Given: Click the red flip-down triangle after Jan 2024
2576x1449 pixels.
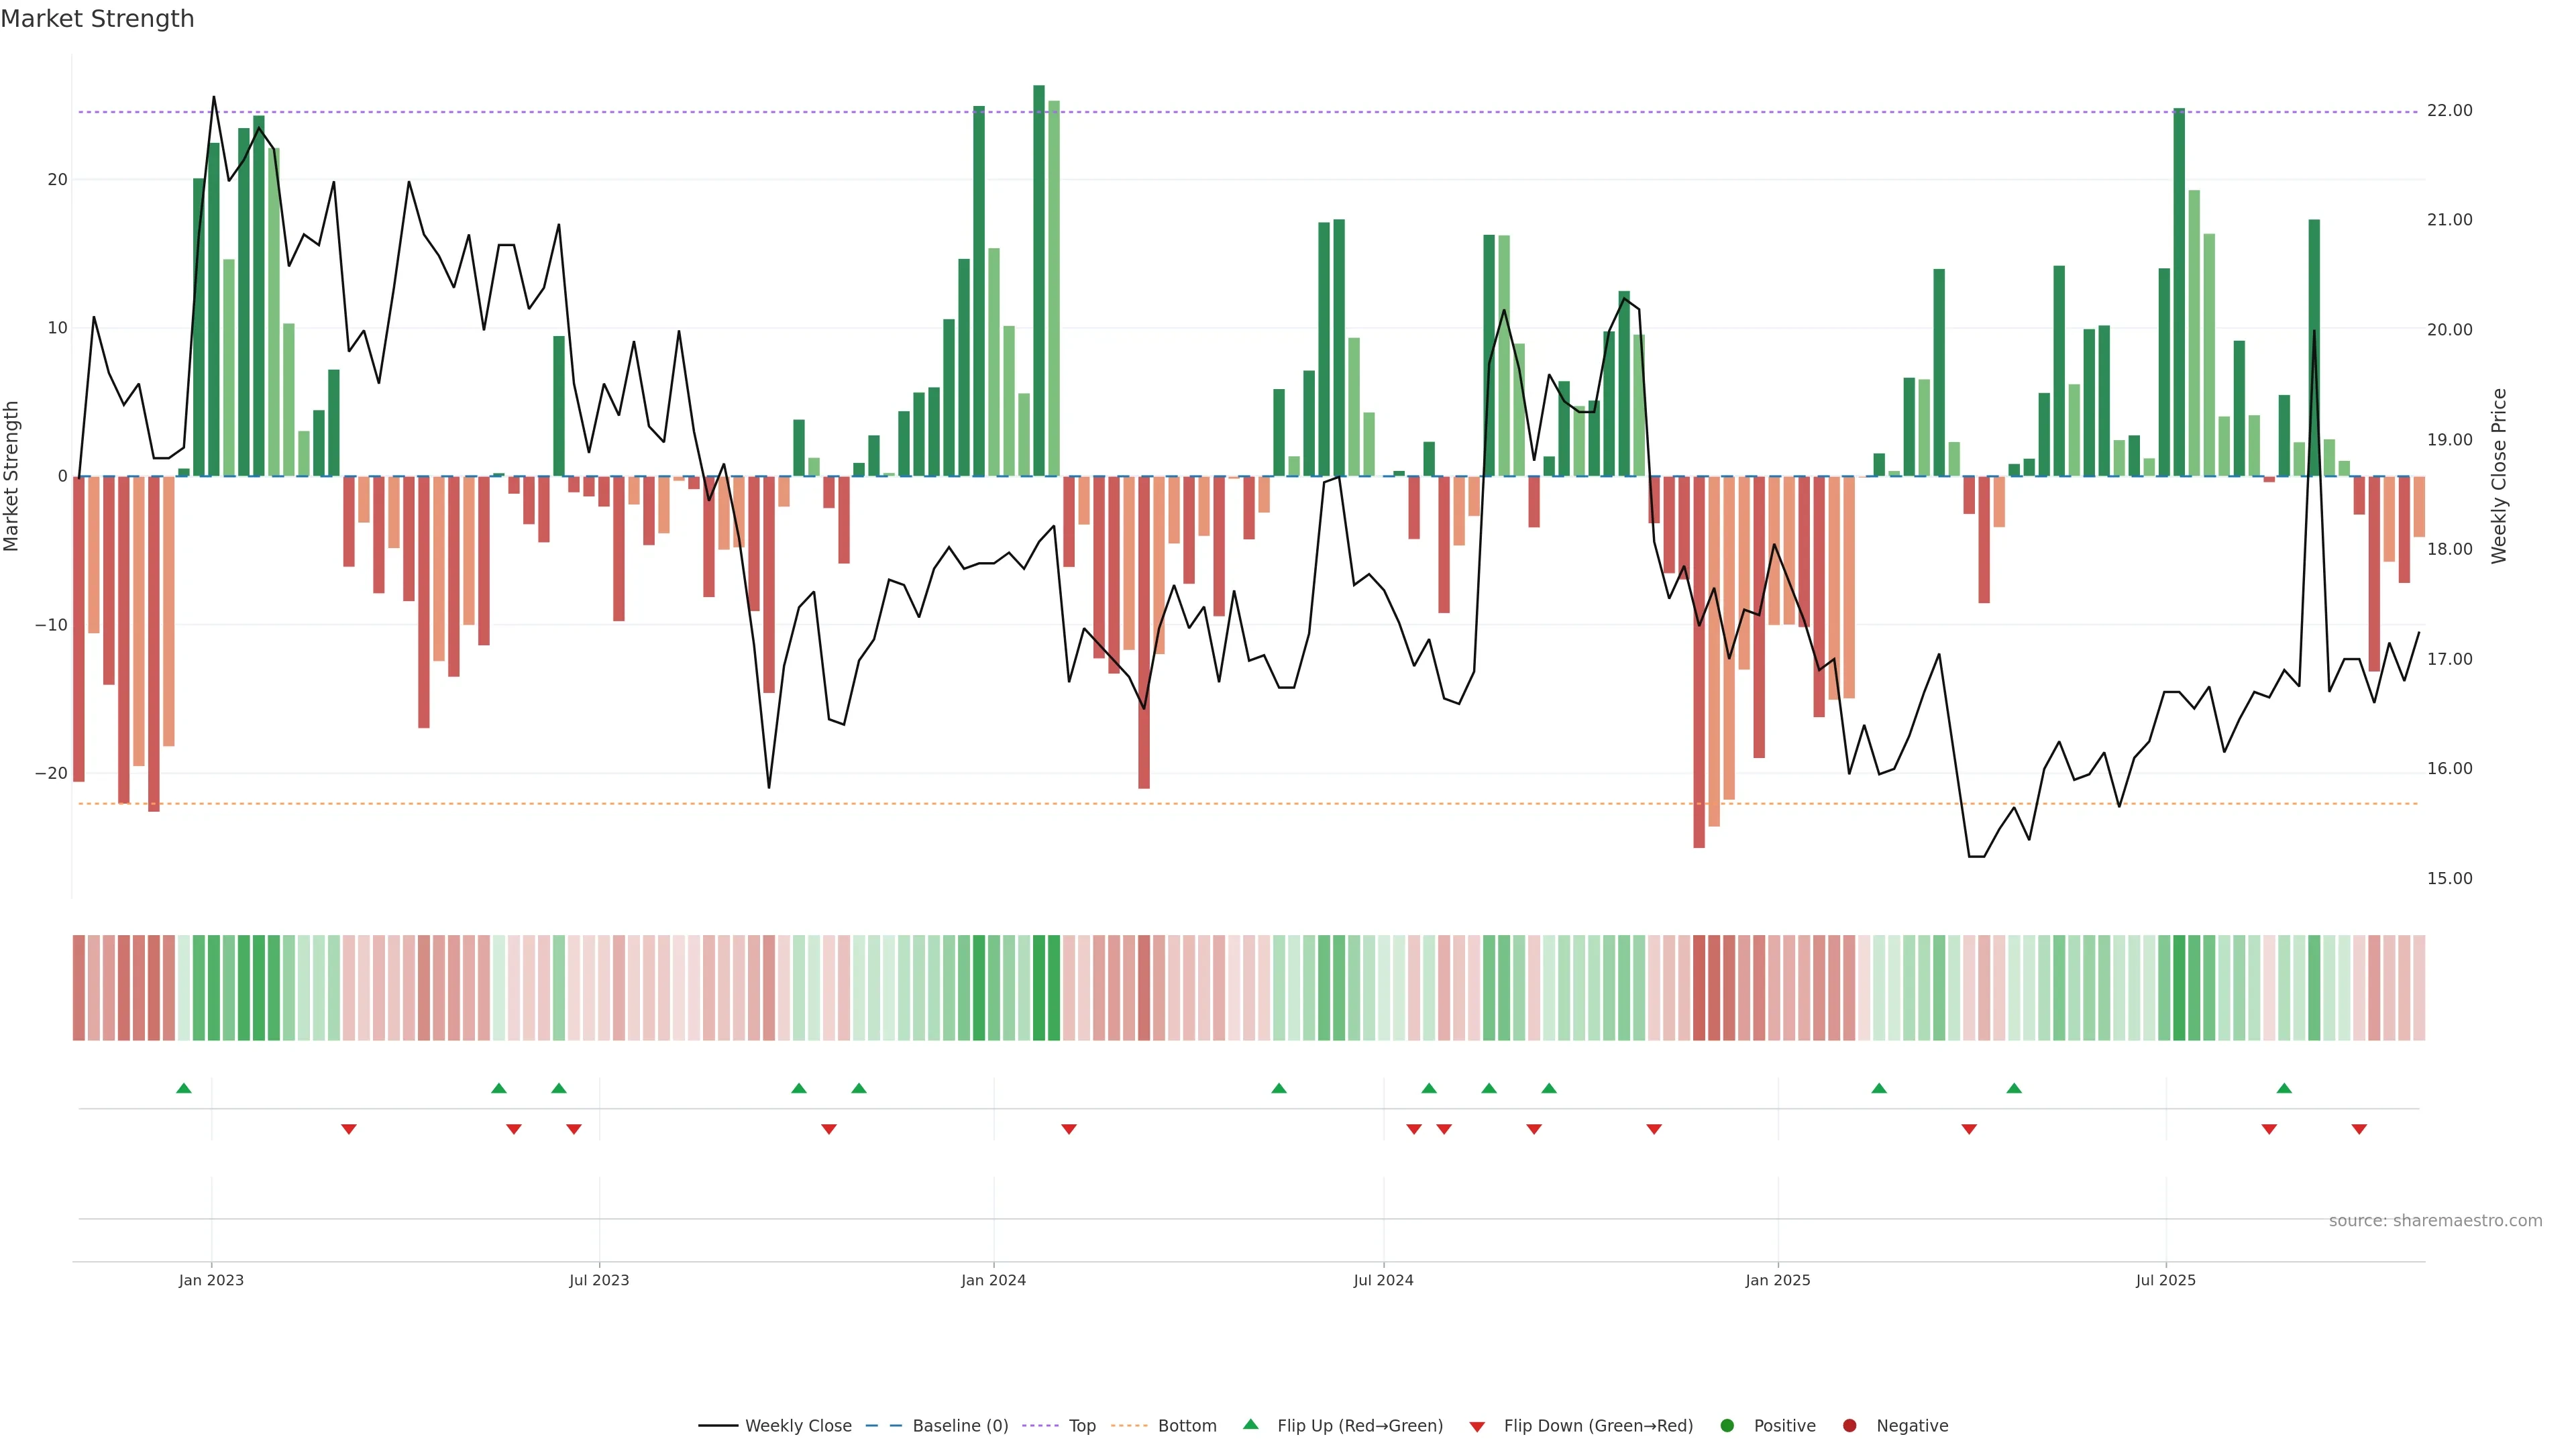Looking at the screenshot, I should tap(1069, 1129).
